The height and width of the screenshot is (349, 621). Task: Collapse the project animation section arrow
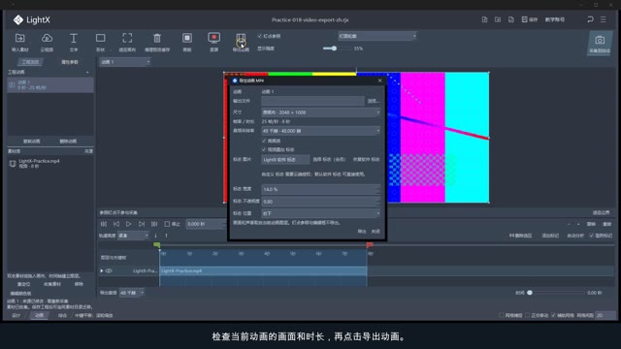[87, 73]
